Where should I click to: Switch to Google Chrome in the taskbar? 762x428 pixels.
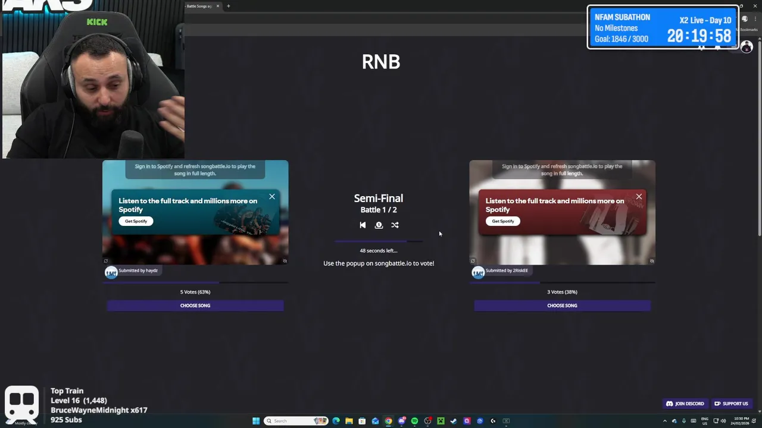pos(388,421)
